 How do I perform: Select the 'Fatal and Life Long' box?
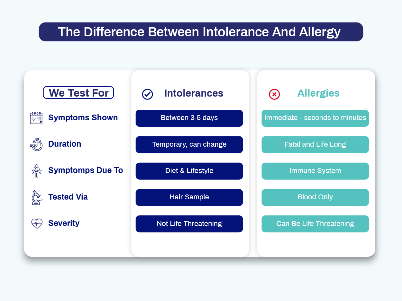pyautogui.click(x=315, y=144)
